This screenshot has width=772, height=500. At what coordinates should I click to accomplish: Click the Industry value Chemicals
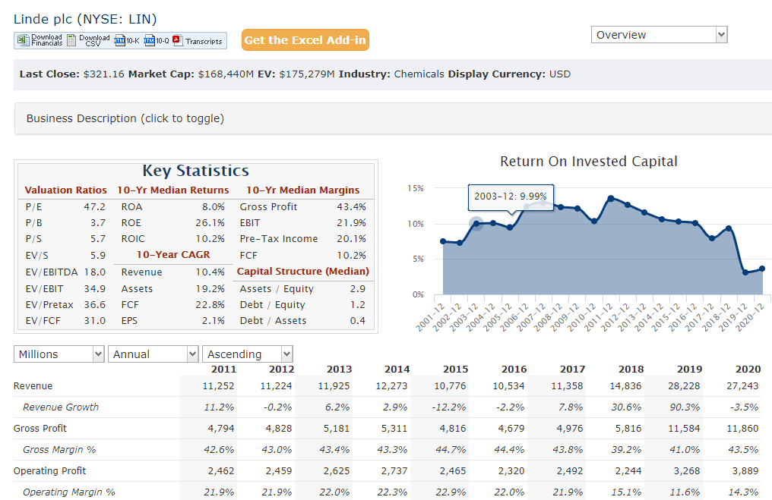[x=419, y=74]
